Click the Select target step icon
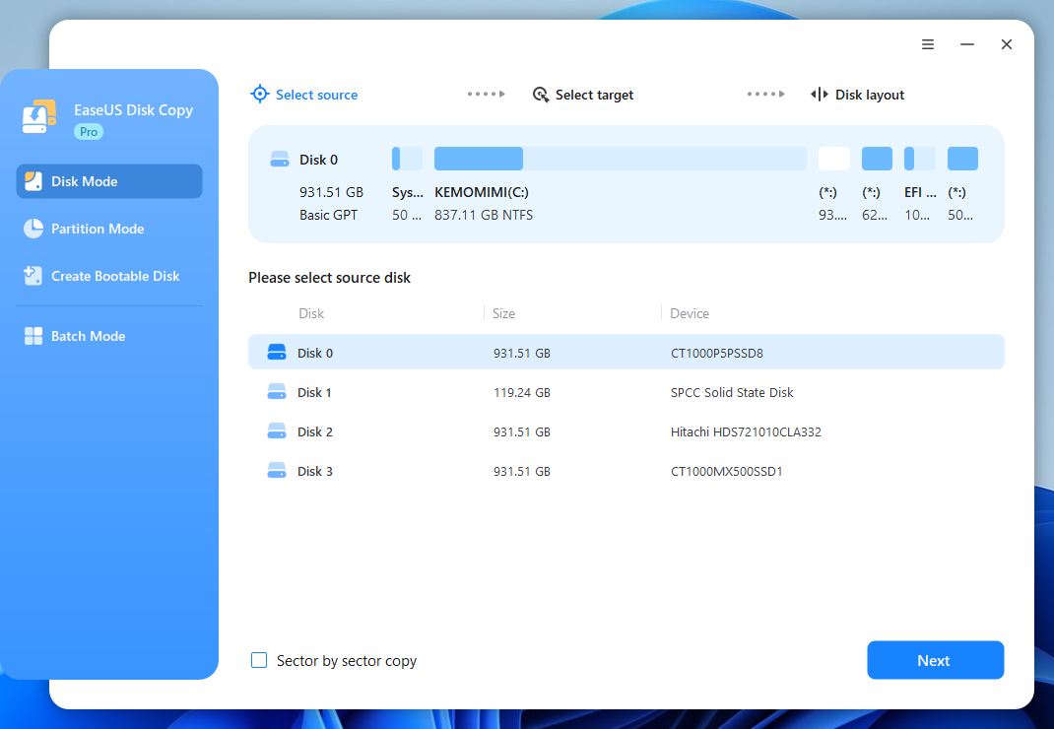This screenshot has width=1054, height=729. pyautogui.click(x=541, y=95)
